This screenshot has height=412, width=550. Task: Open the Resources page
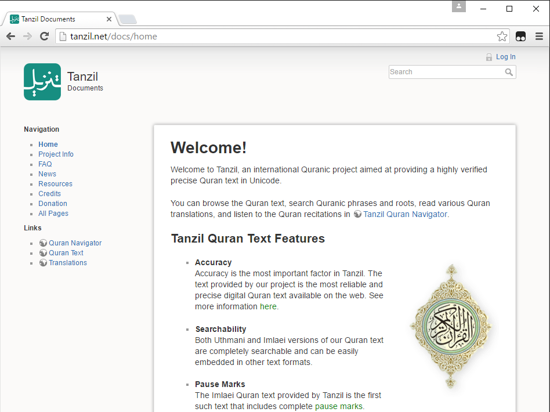(x=55, y=183)
